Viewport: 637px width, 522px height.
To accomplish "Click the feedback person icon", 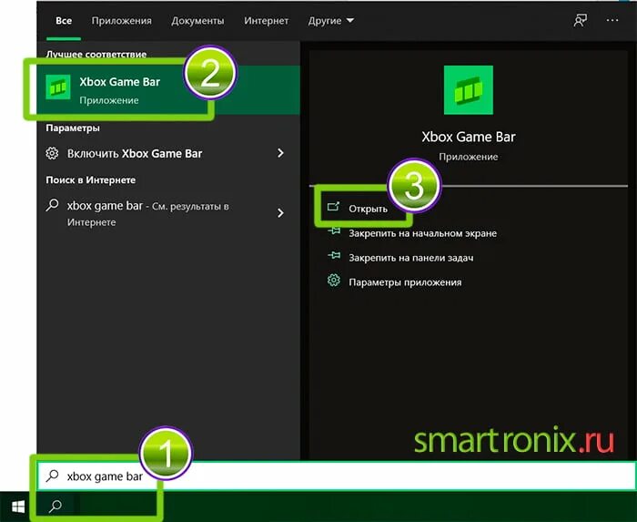I will pyautogui.click(x=581, y=20).
